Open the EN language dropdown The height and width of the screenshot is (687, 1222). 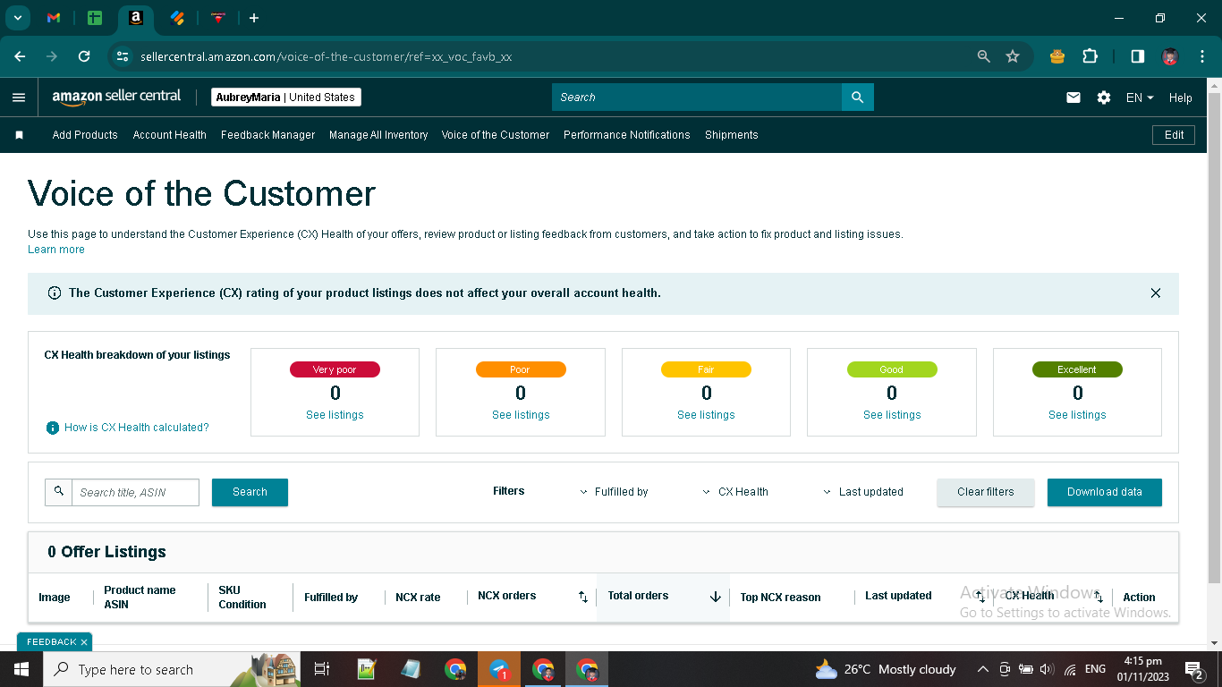point(1140,98)
